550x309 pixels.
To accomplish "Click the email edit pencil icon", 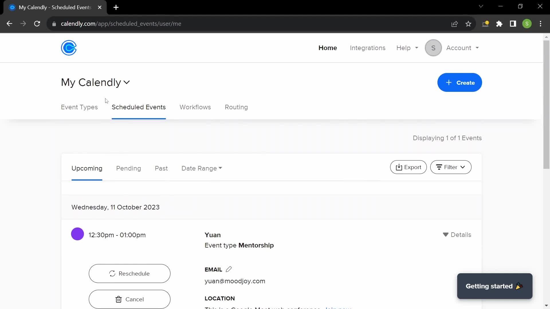I will tap(229, 269).
